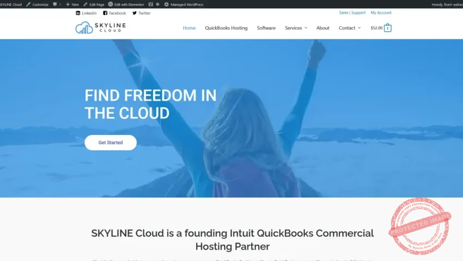Go to QuickBooks Hosting page
The image size is (463, 261).
226,28
